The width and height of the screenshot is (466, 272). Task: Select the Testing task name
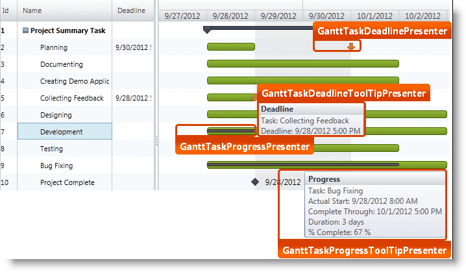click(x=52, y=149)
